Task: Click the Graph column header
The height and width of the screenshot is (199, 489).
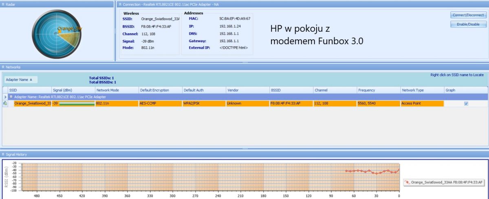Action: click(x=466, y=90)
